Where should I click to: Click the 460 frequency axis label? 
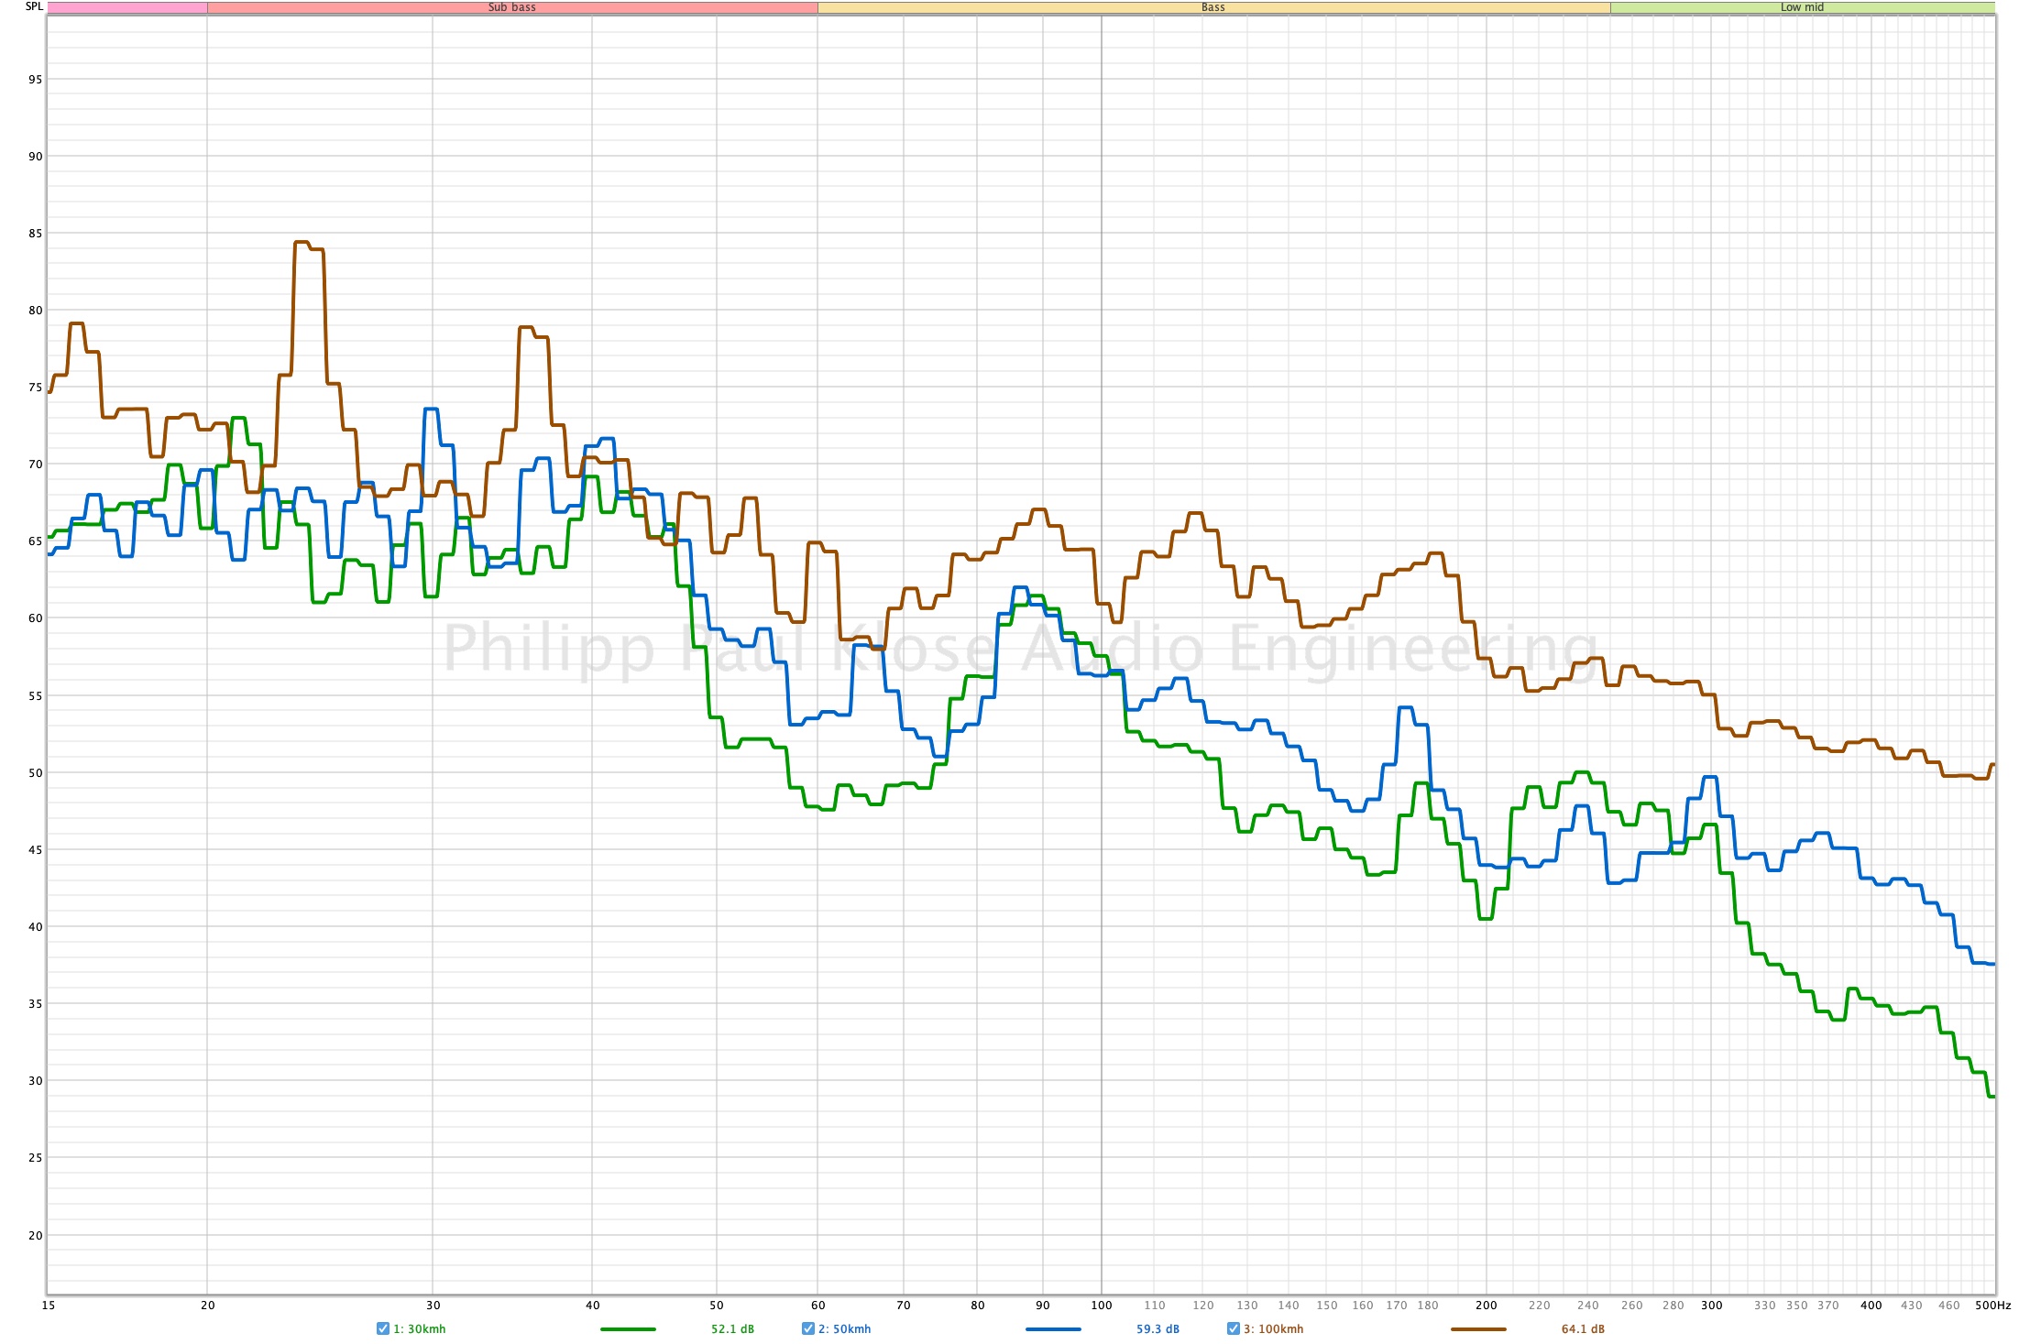coord(1948,1305)
